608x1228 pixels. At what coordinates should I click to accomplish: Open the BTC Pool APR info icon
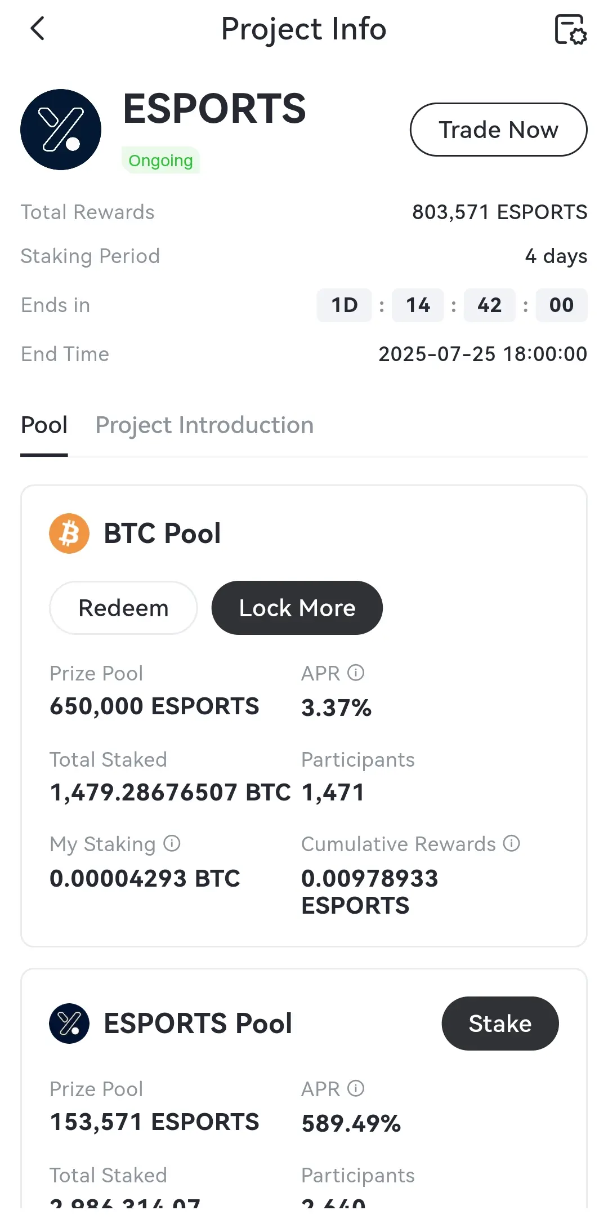coord(356,673)
